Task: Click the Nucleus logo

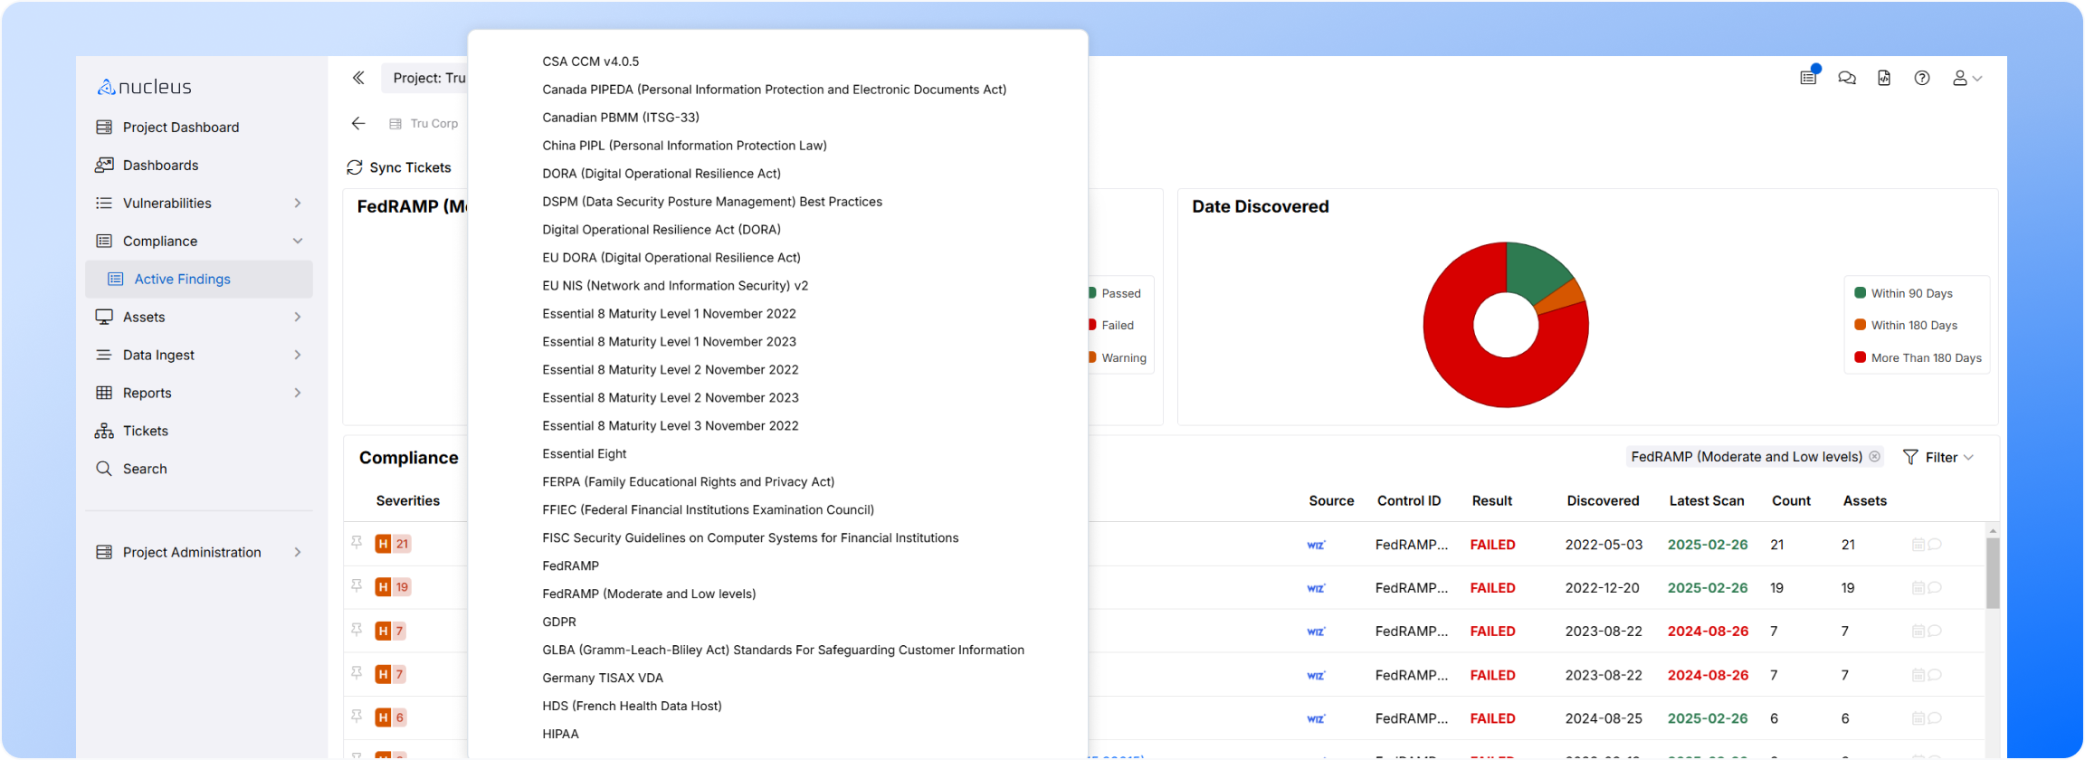Action: pyautogui.click(x=145, y=87)
